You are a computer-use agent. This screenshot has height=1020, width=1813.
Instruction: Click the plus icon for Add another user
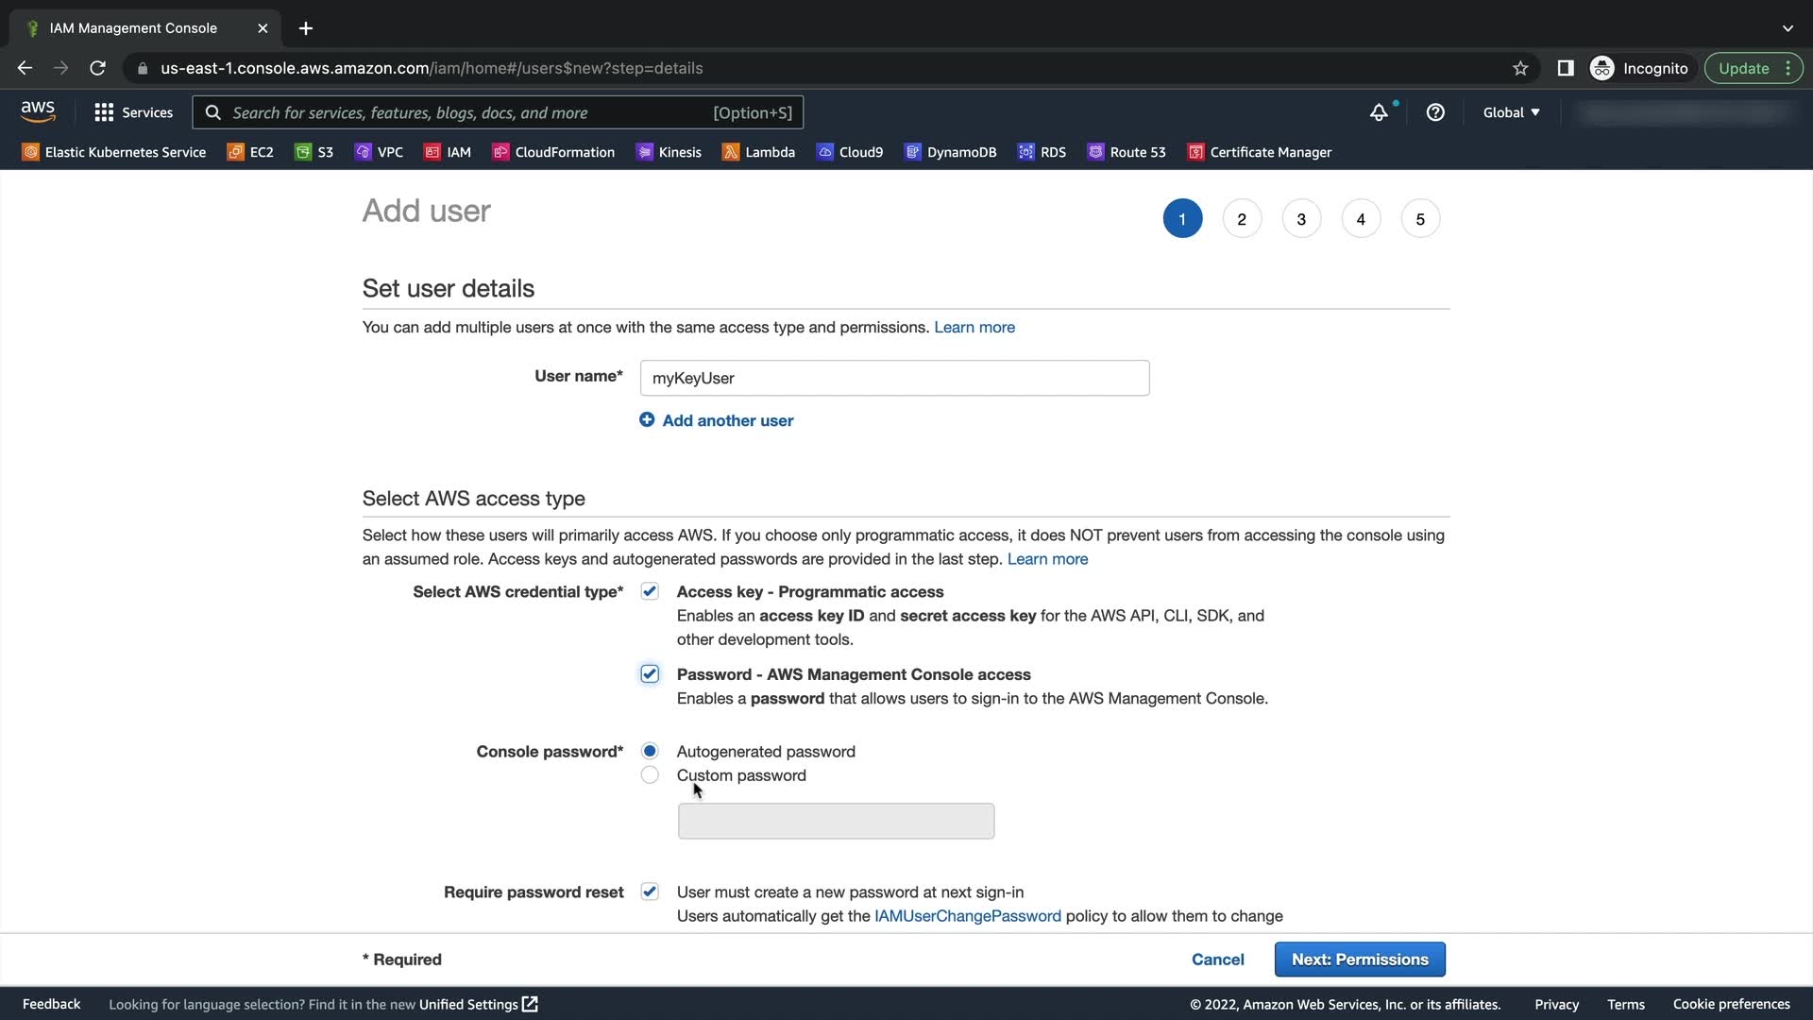coord(647,419)
